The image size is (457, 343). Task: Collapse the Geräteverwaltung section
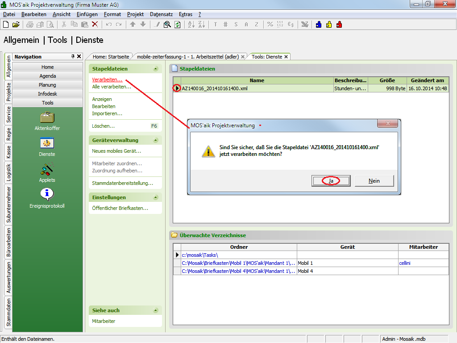pos(155,140)
